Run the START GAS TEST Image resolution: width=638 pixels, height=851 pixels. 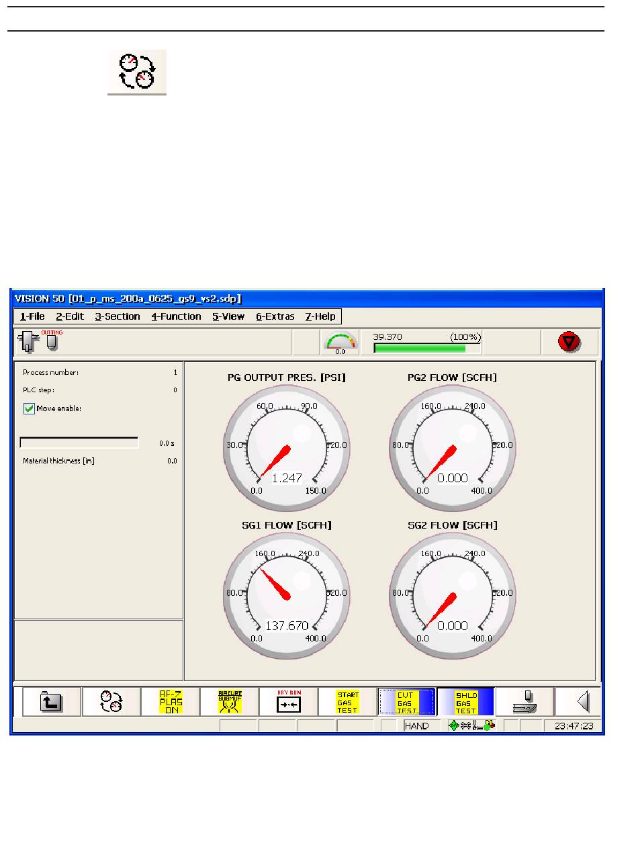(x=348, y=701)
